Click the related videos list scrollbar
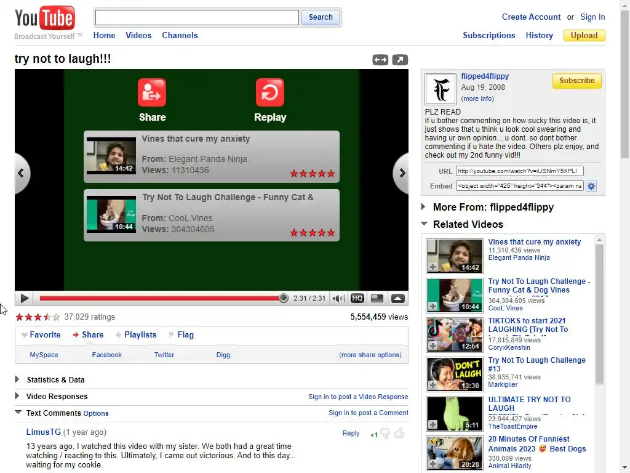This screenshot has height=473, width=630. (599, 313)
